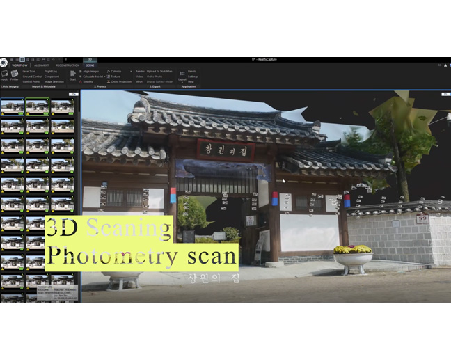This screenshot has width=451, height=359.
Task: Click green badge on second thumbnail
Action: (x=46, y=114)
